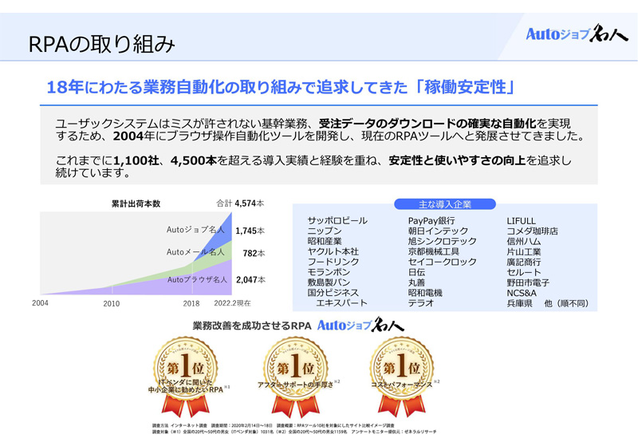Click company name 日伝
The width and height of the screenshot is (638, 446).
point(416,272)
